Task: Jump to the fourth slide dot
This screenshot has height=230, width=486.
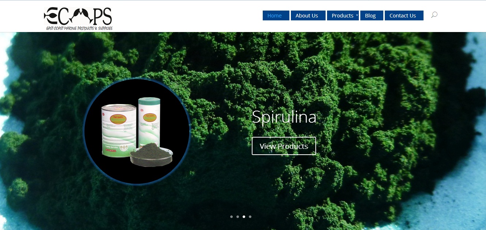Action: pyautogui.click(x=250, y=217)
